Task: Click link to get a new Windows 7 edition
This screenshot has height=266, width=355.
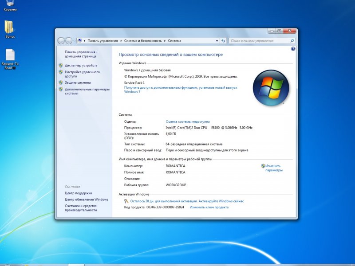Action: [x=181, y=90]
